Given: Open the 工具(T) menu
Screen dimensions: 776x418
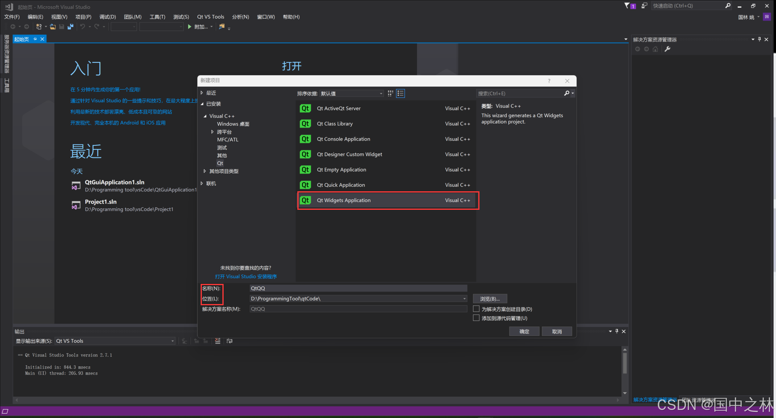Looking at the screenshot, I should point(157,17).
